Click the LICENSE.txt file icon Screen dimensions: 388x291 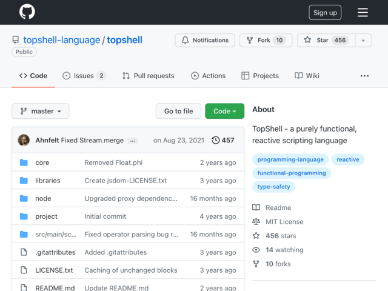pyautogui.click(x=24, y=270)
